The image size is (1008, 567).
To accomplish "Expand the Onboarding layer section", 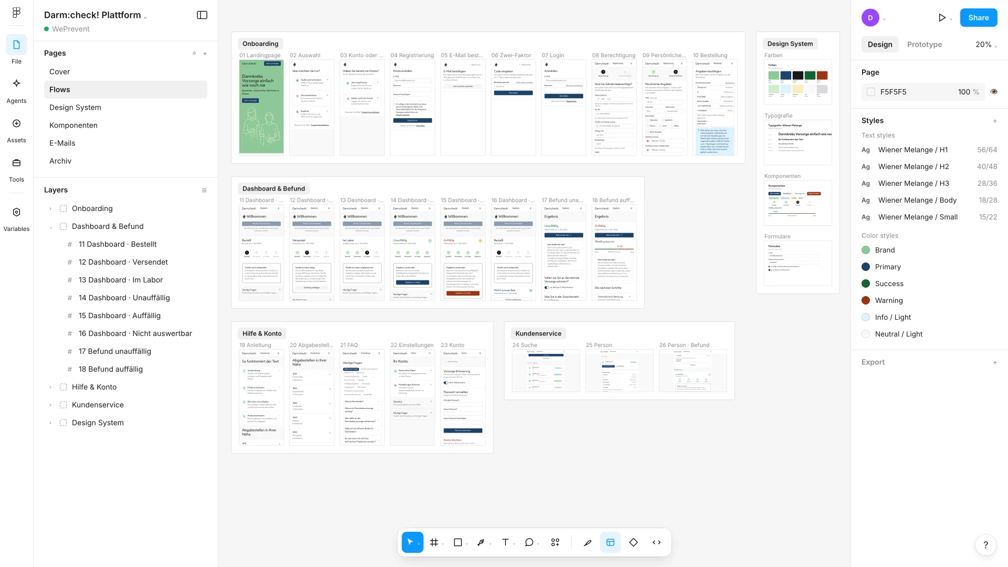I will [50, 208].
